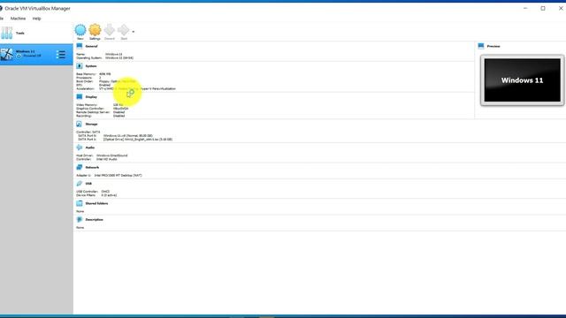Viewport: 566px width, 318px height.
Task: Click the Preview panel monitor icon
Action: pos(481,46)
